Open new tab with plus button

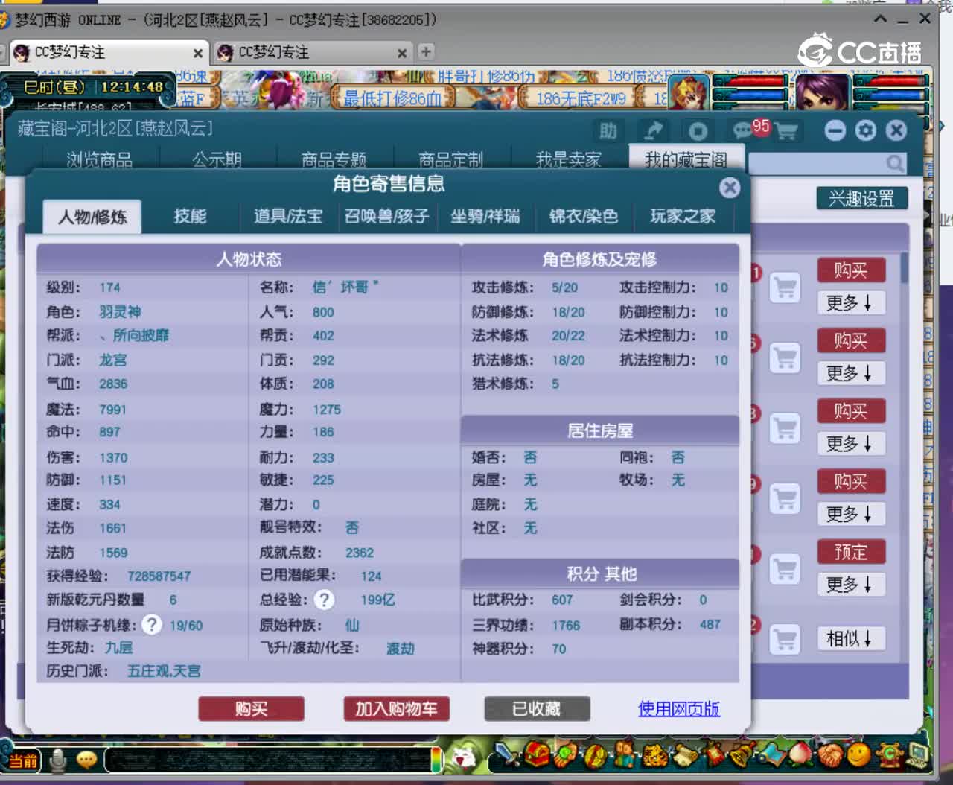click(x=426, y=51)
